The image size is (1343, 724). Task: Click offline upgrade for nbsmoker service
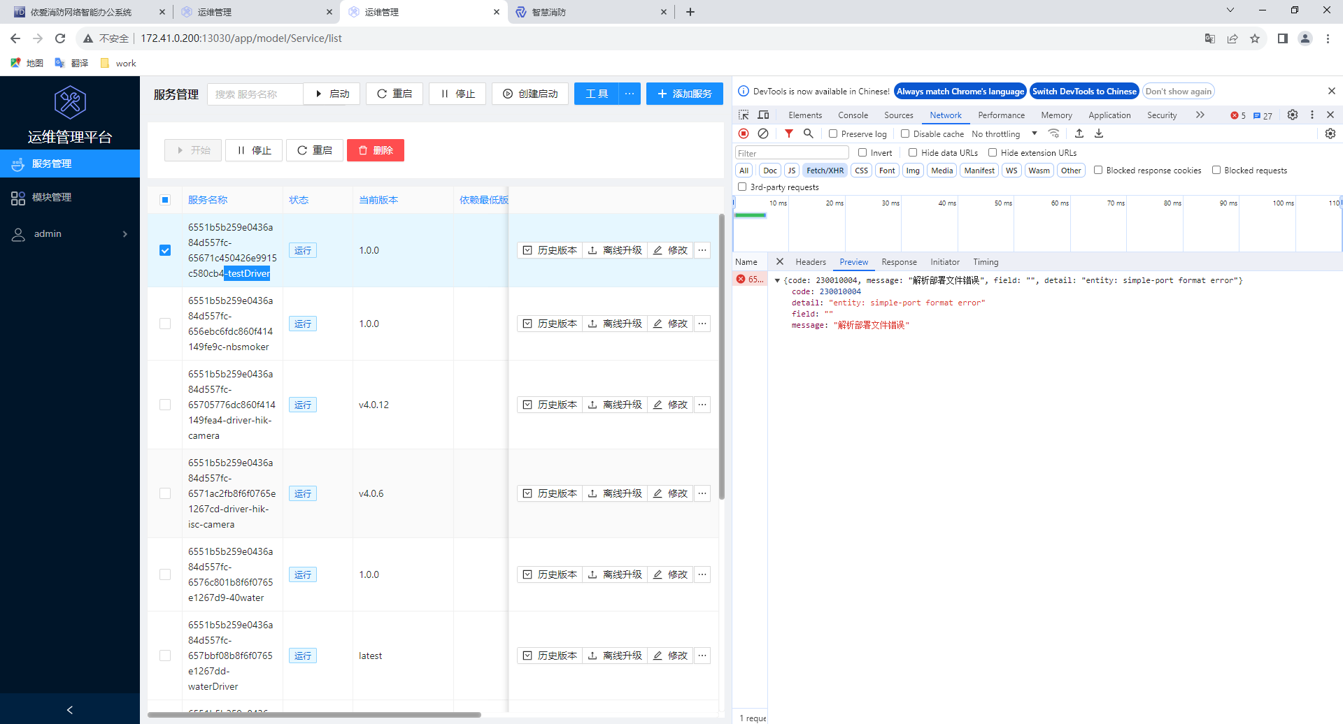[x=615, y=324]
